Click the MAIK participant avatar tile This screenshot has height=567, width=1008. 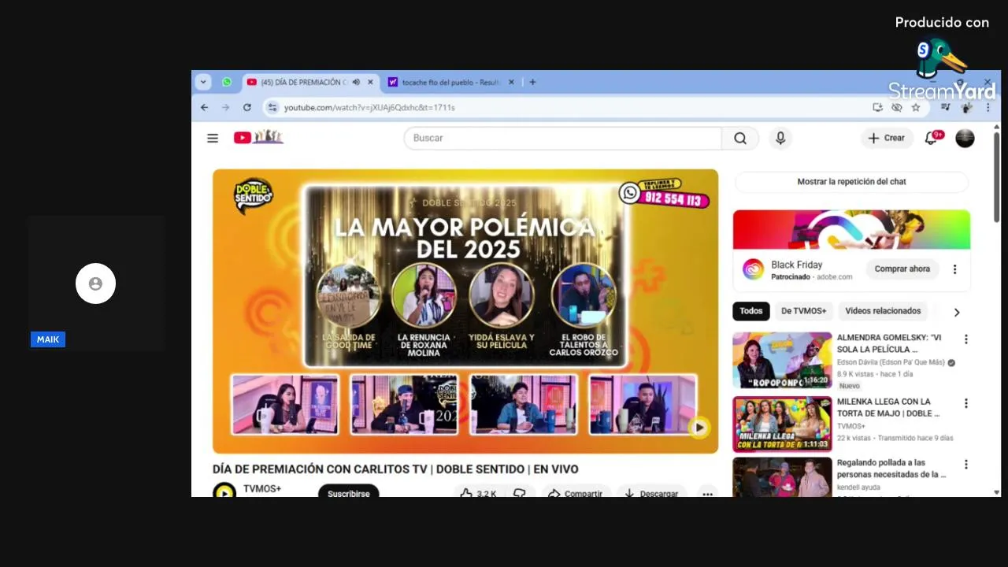coord(95,283)
